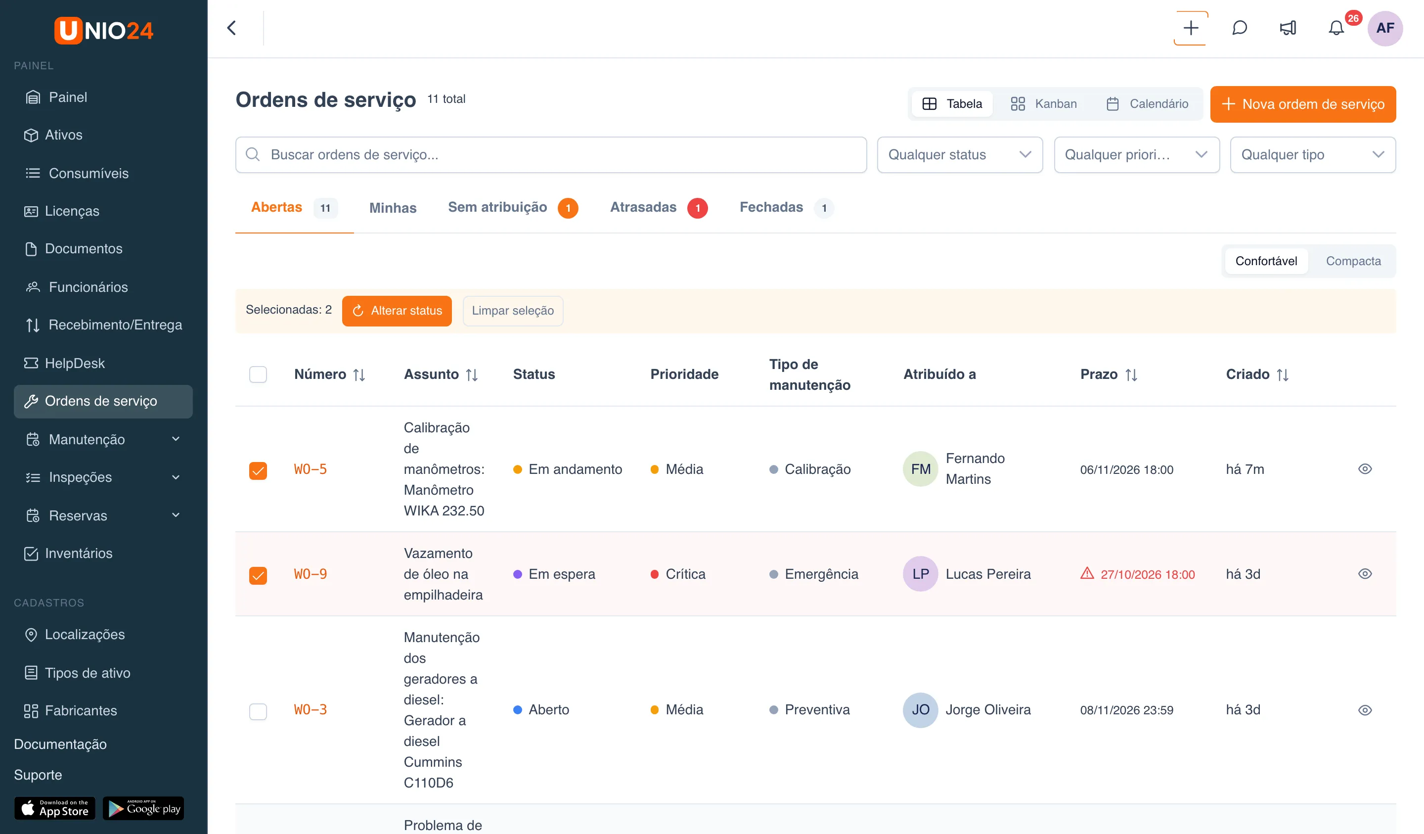View WO-3 details via eye icon
1424x834 pixels.
[1365, 710]
